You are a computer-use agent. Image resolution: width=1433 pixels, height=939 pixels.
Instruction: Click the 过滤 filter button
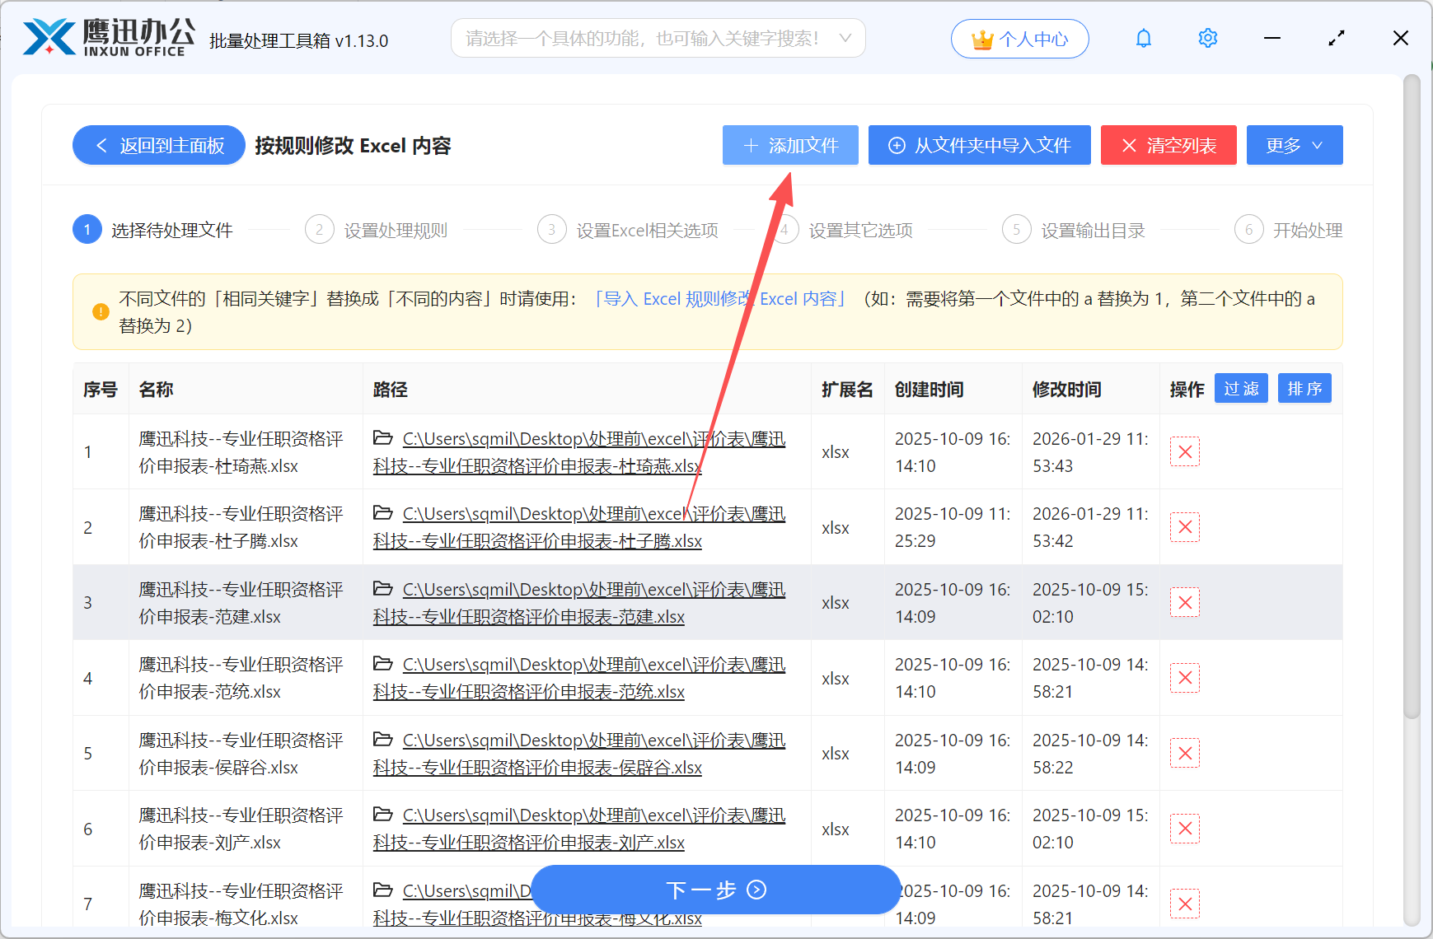click(1241, 388)
